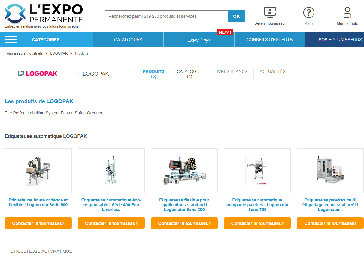The height and width of the screenshot is (257, 364).
Task: Switch to the LIVRES BLANCS tab
Action: point(231,71)
